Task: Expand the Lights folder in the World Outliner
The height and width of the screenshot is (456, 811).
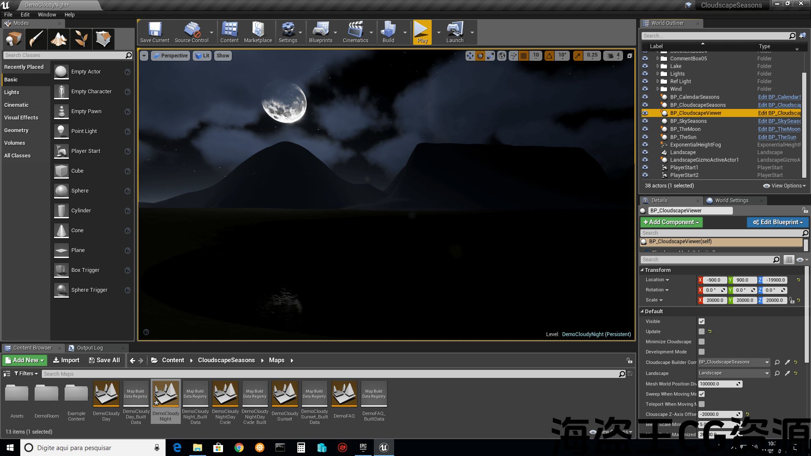Action: point(658,74)
